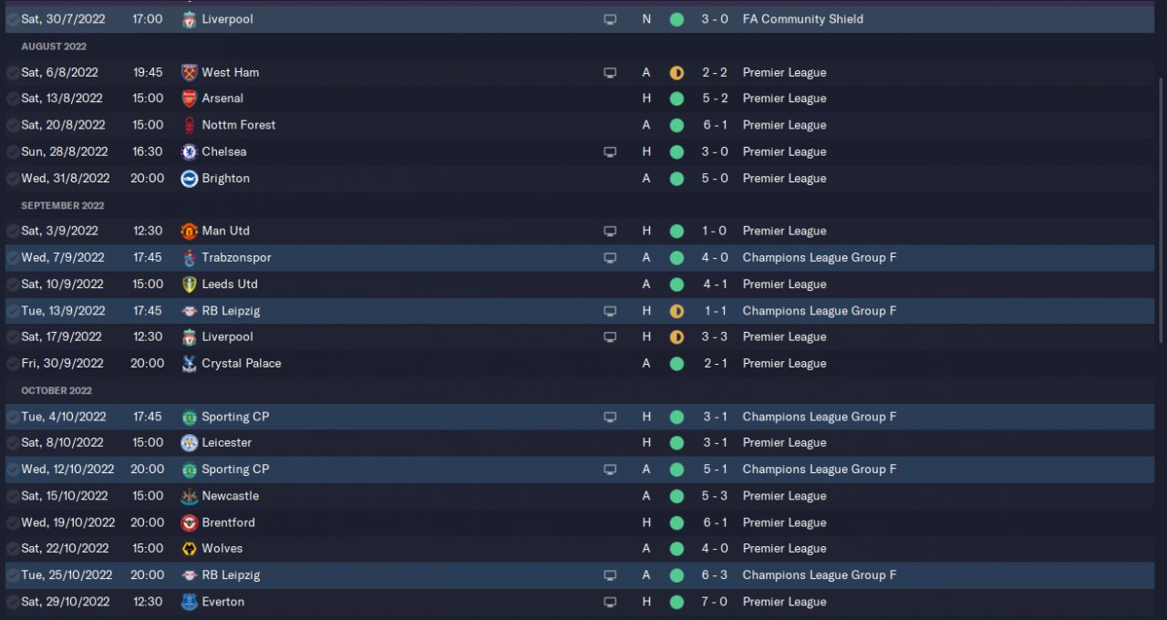1167x620 pixels.
Task: Toggle the check circle beside Sat, 13/8/2022
Action: [13, 98]
